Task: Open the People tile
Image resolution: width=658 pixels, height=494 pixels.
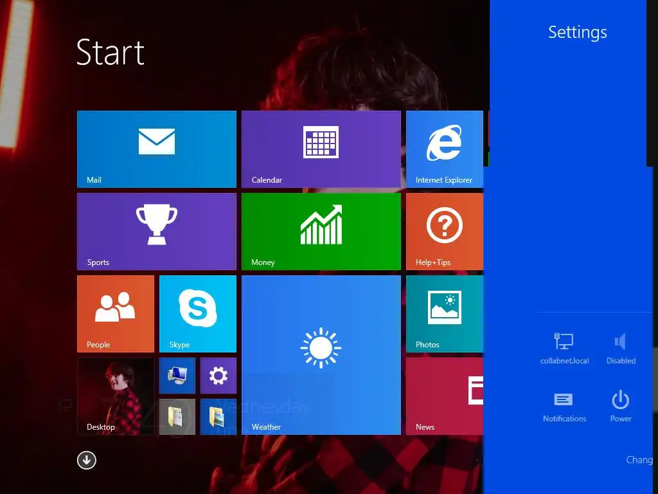Action: 116,314
